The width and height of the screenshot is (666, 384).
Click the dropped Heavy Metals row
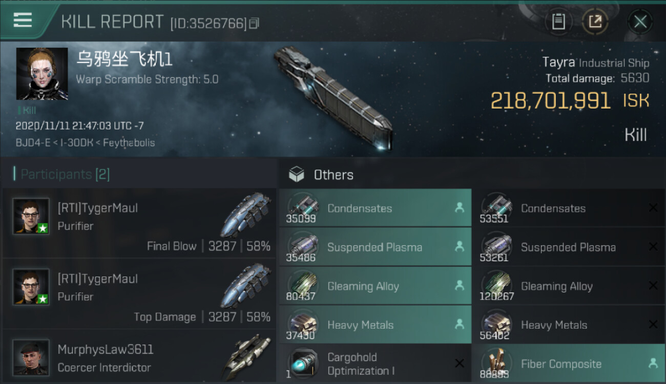(375, 325)
